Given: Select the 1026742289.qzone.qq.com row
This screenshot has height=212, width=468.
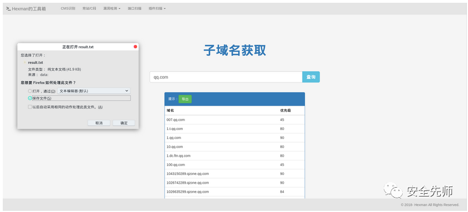Looking at the screenshot, I should pos(235,183).
